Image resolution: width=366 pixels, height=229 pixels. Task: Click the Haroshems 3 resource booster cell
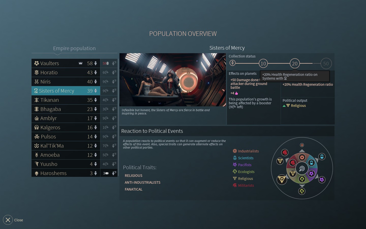point(105,173)
